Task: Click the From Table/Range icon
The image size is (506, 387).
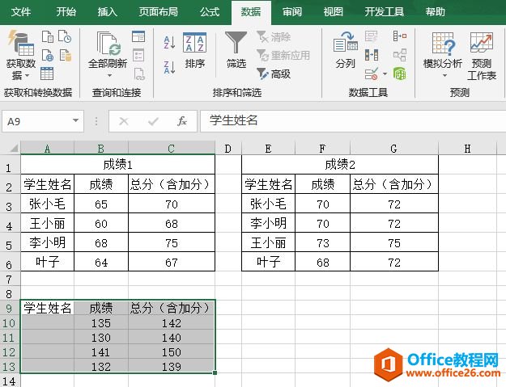Action: [x=47, y=74]
